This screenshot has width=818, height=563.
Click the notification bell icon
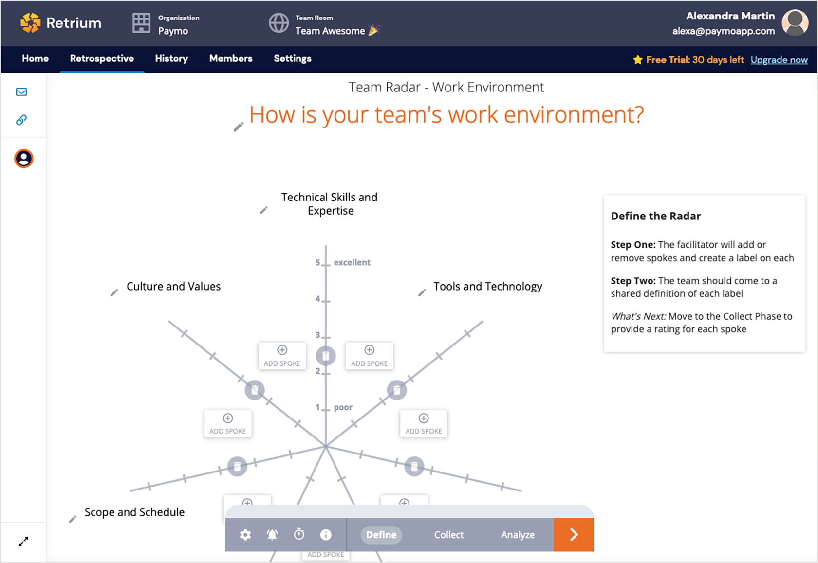tap(272, 535)
